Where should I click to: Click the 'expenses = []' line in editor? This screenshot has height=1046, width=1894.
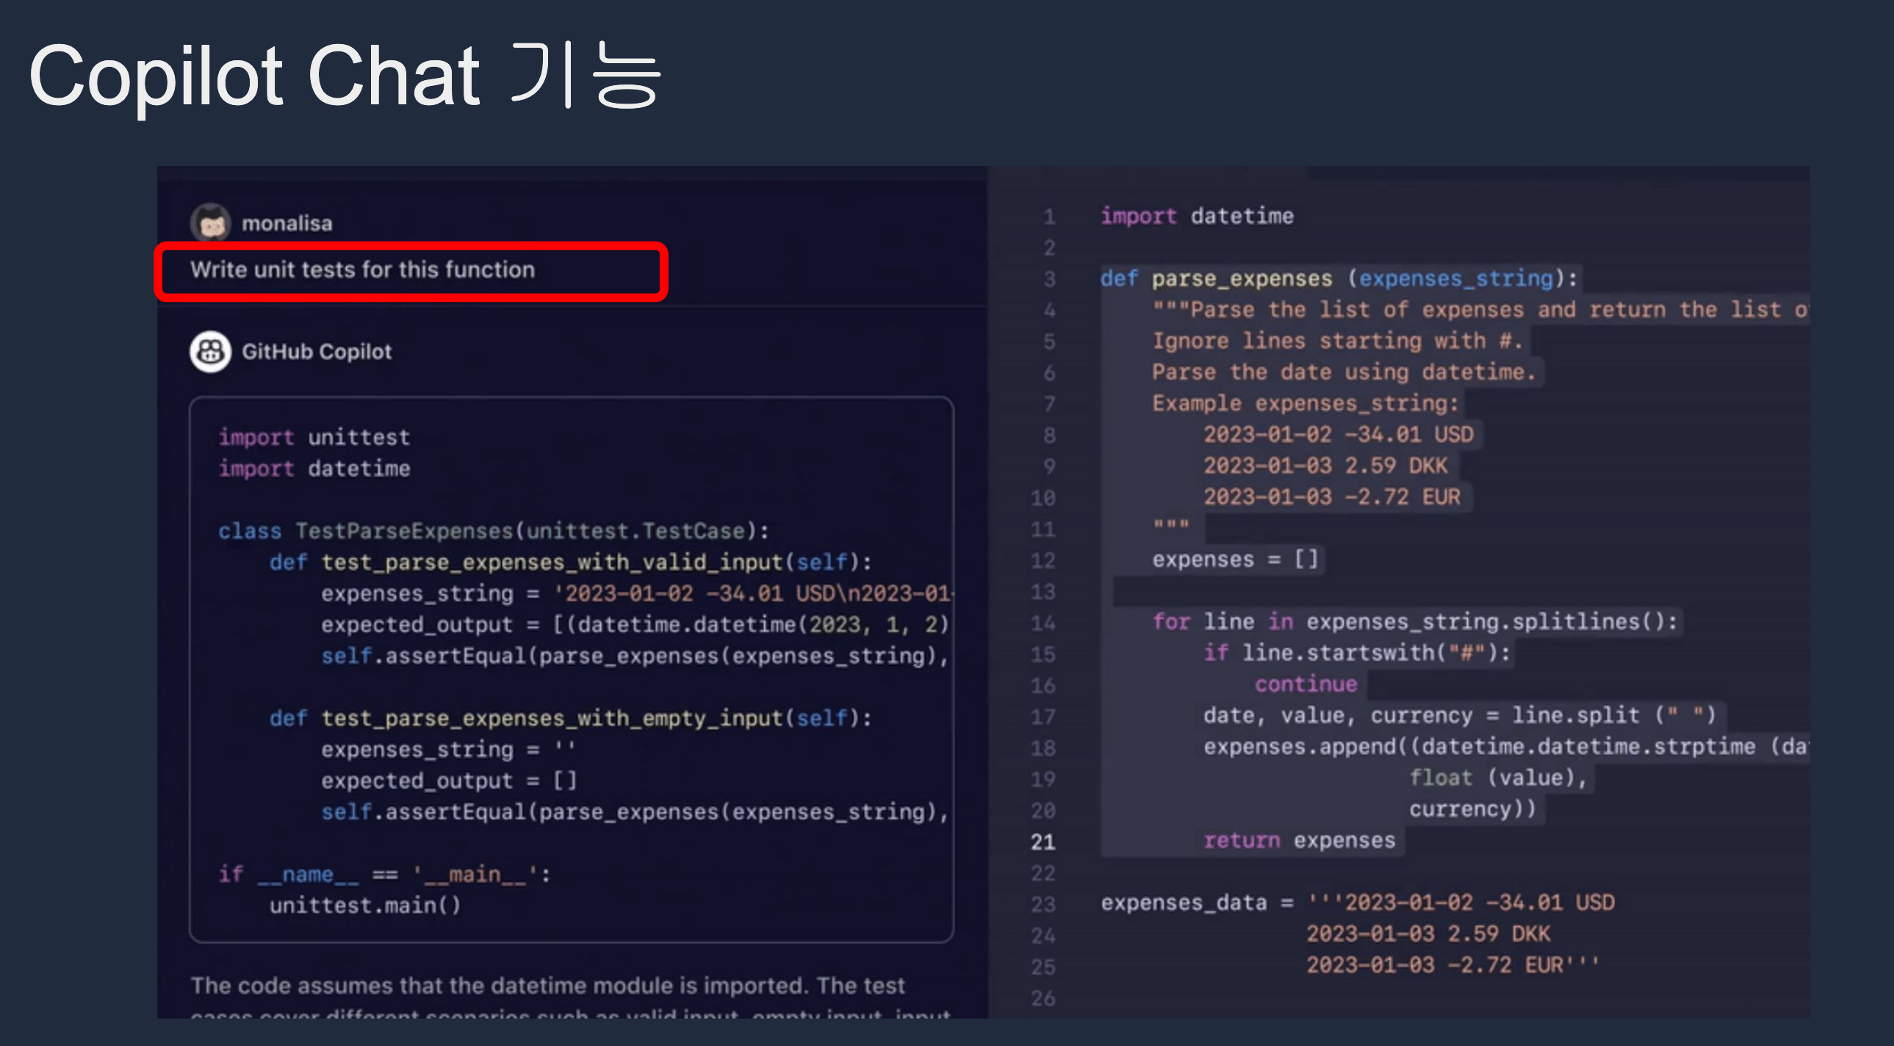click(1235, 560)
